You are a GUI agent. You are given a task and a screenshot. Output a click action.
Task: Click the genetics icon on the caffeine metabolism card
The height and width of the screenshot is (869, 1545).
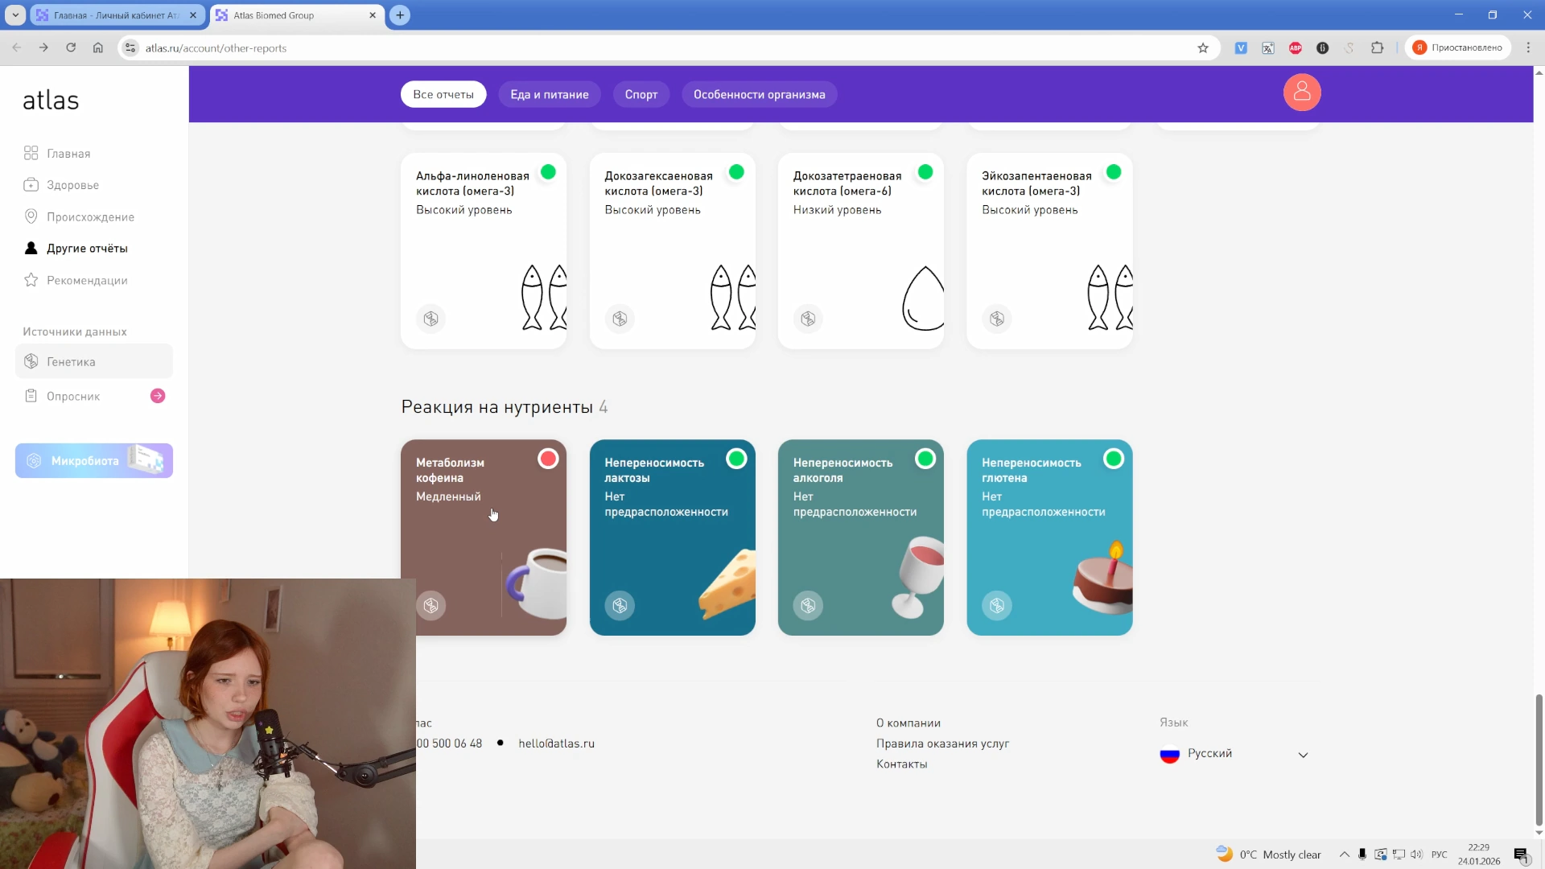431,605
